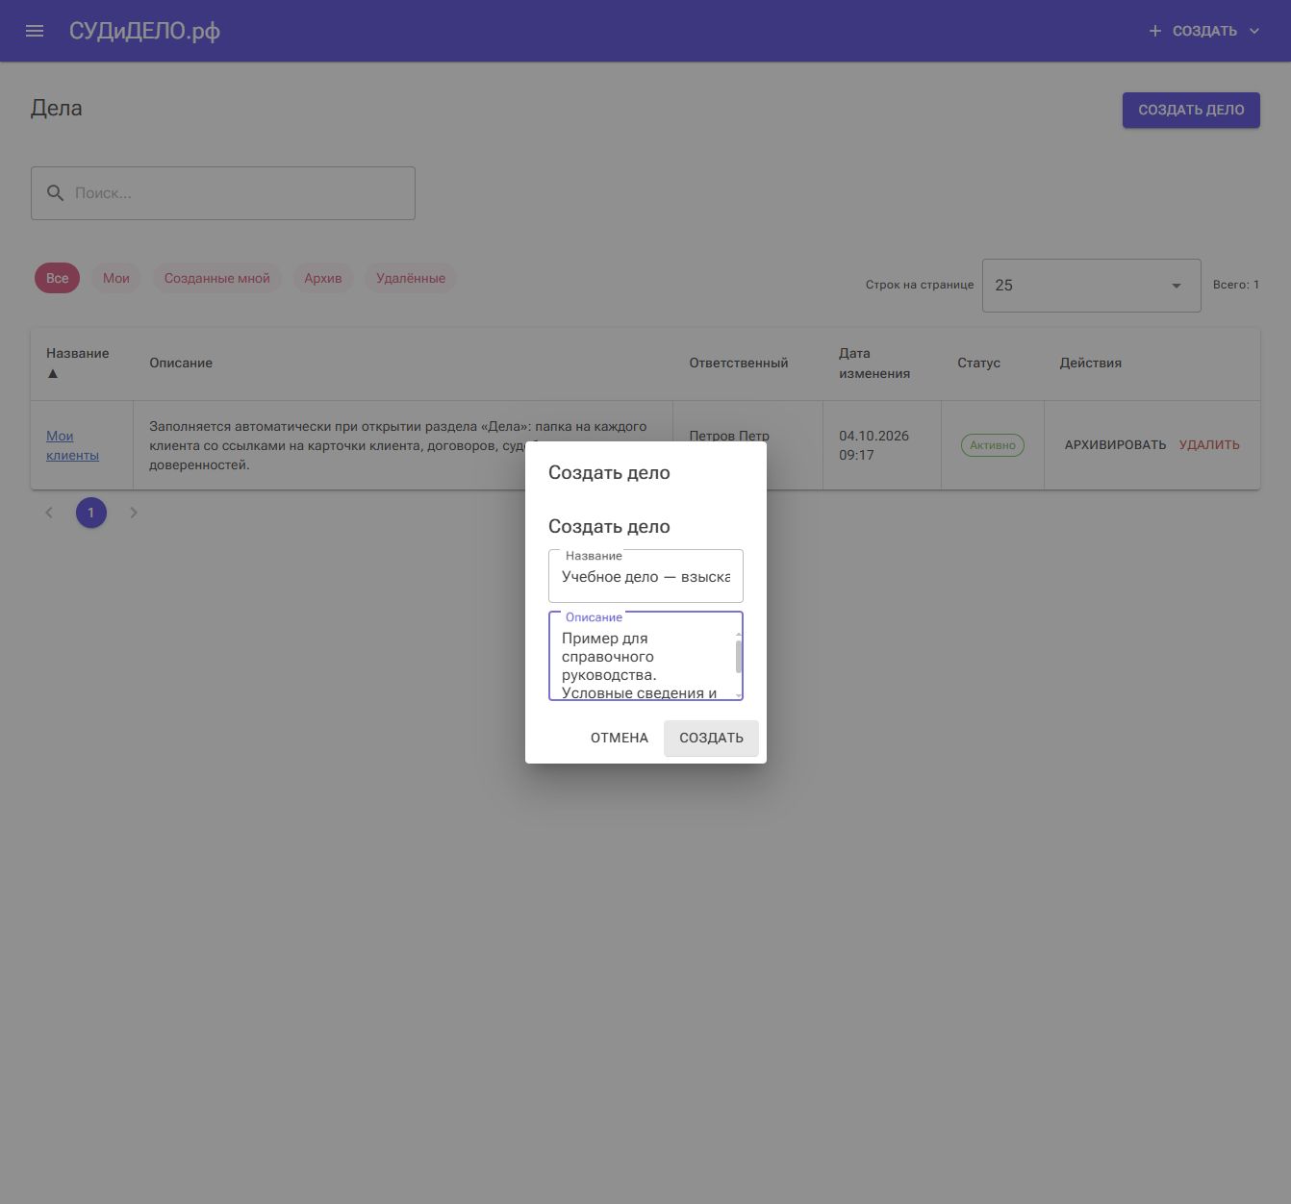Open the Мои клиенты case link
The width and height of the screenshot is (1291, 1204).
(72, 445)
